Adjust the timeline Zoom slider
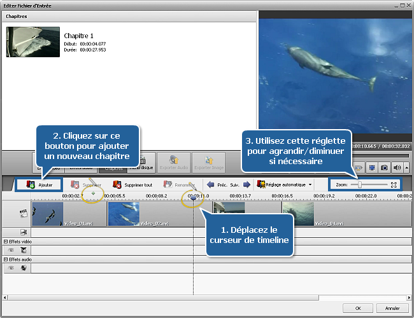Viewport: 414px width, 318px height. click(360, 184)
